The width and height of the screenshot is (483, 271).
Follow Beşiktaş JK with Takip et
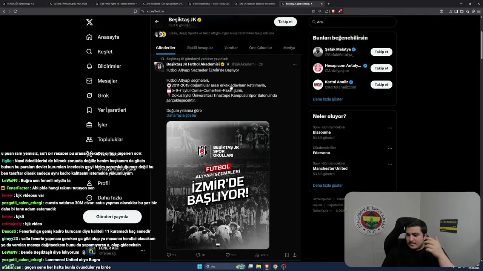(285, 22)
